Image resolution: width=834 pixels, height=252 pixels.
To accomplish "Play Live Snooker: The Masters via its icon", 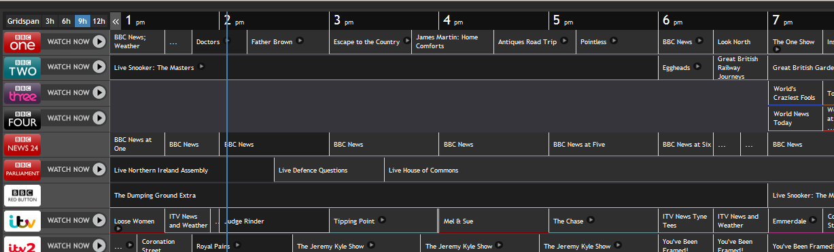I will [x=201, y=67].
